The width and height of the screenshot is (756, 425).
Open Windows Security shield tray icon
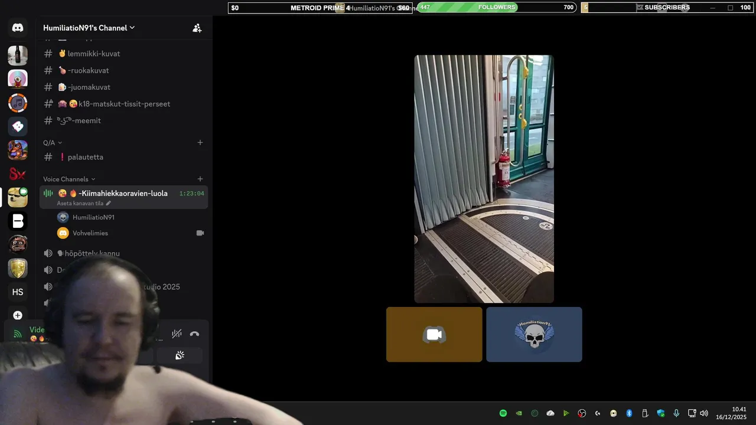[660, 413]
